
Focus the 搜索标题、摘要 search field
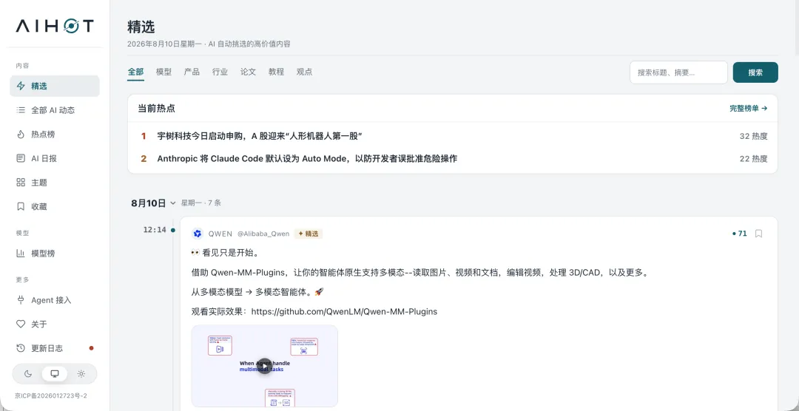pyautogui.click(x=678, y=72)
